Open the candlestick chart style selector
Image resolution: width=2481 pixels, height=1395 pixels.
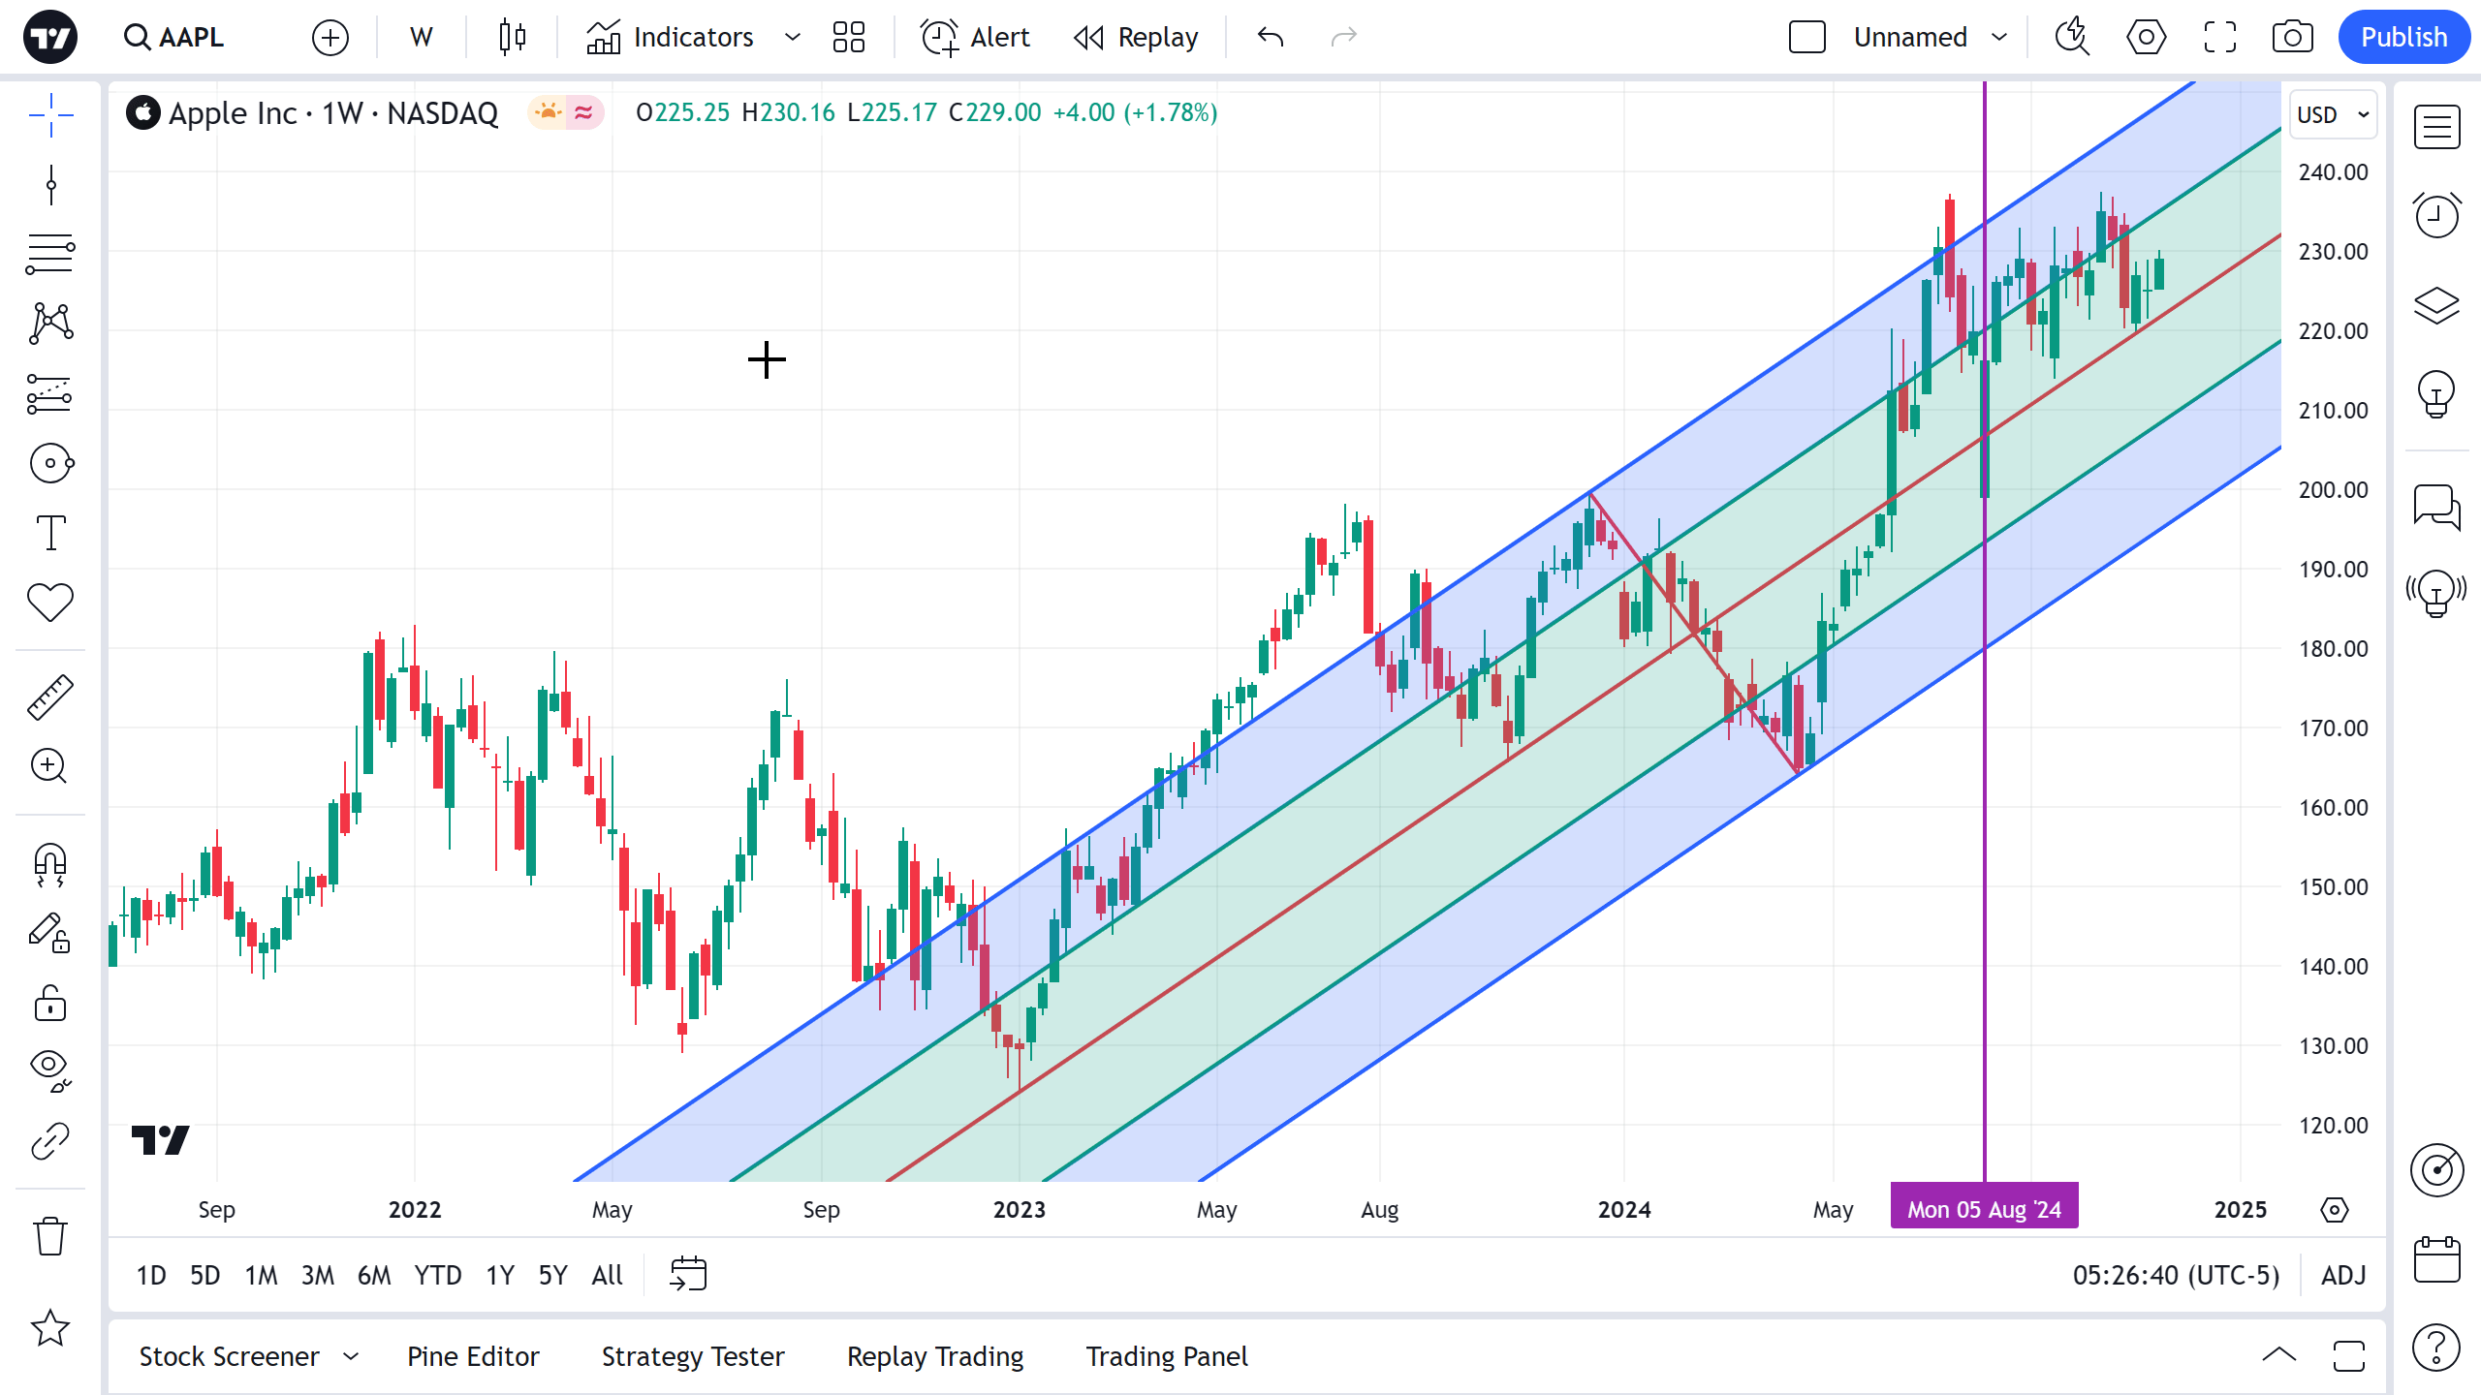coord(512,38)
